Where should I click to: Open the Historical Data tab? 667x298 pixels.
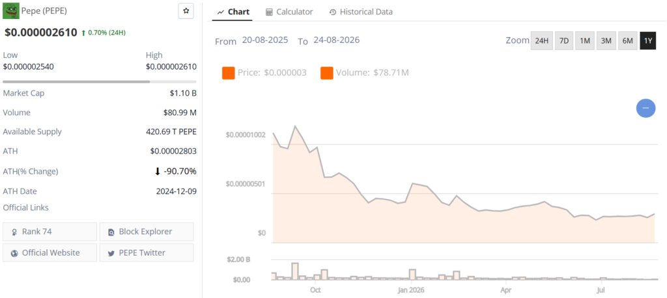(x=361, y=12)
